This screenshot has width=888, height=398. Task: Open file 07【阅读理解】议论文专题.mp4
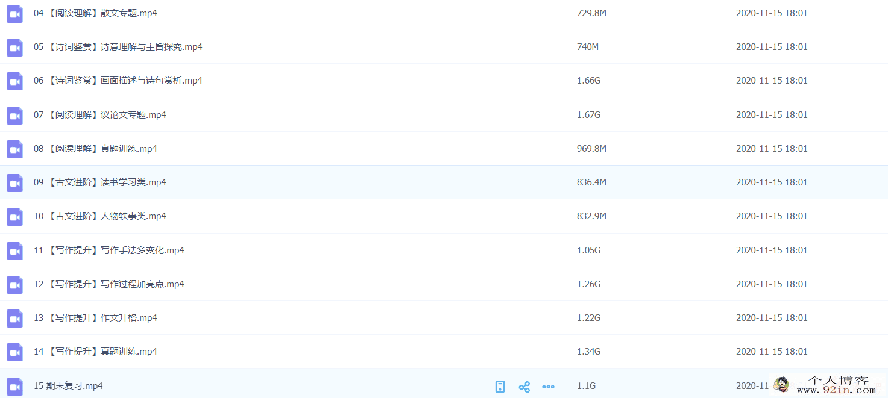point(100,114)
